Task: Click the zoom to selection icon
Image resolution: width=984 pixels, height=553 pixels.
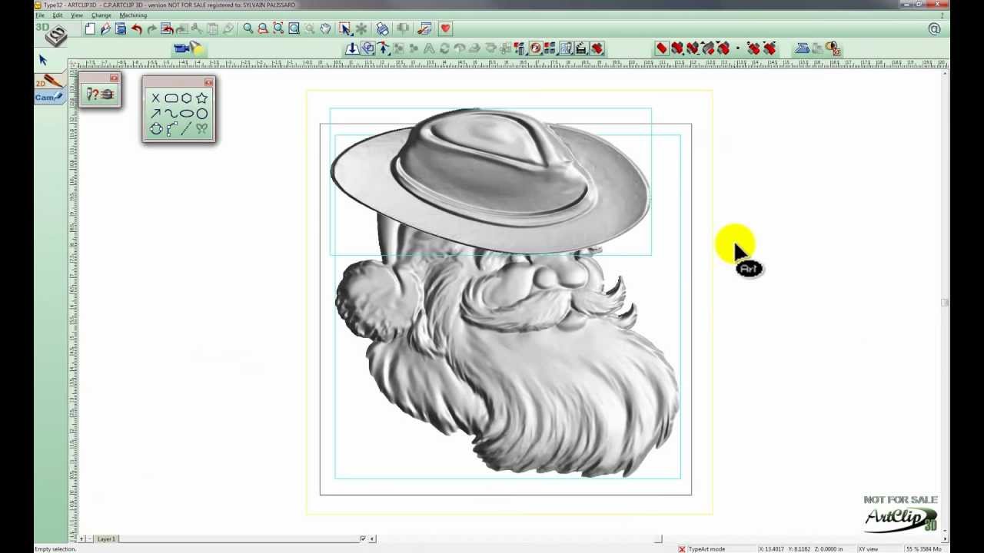Action: [278, 29]
